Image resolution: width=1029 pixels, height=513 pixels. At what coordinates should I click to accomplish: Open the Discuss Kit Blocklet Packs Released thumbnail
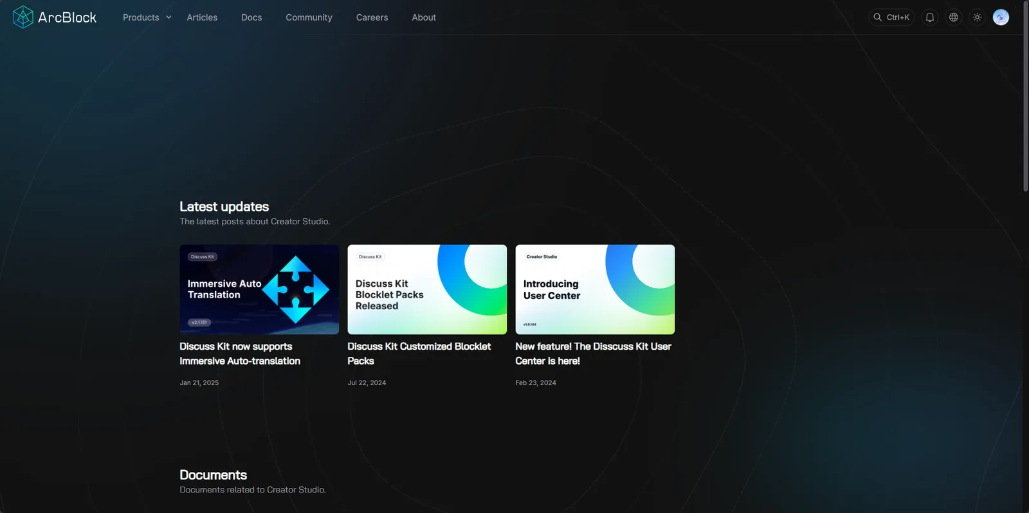coord(427,289)
